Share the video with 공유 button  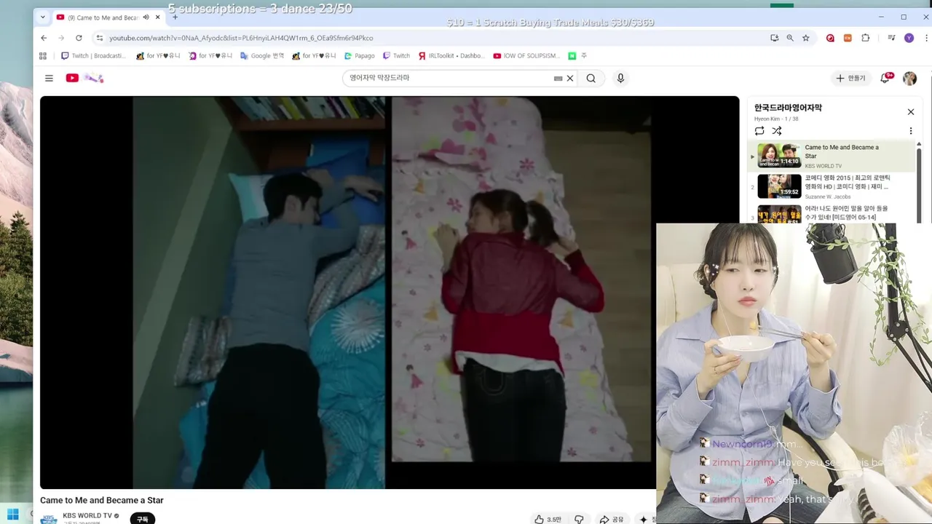pos(612,519)
